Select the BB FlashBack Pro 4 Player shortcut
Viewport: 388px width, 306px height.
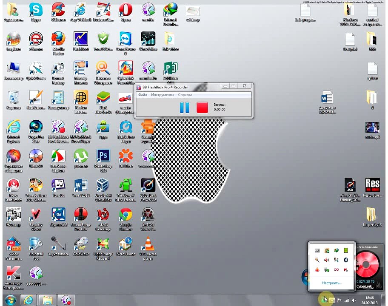point(81,131)
